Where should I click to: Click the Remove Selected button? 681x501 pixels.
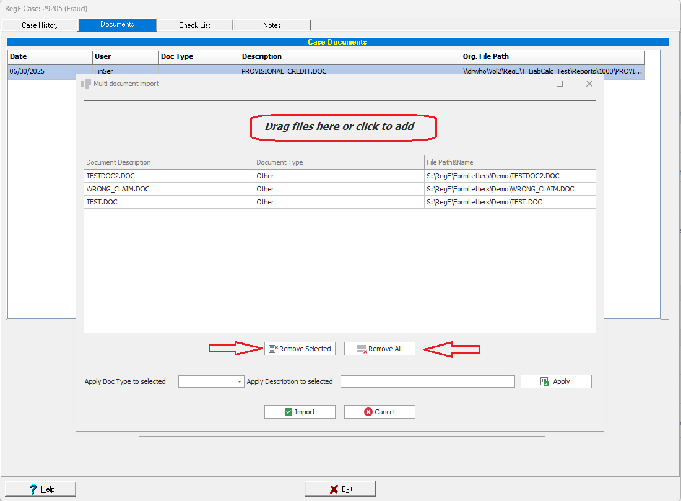click(x=300, y=349)
